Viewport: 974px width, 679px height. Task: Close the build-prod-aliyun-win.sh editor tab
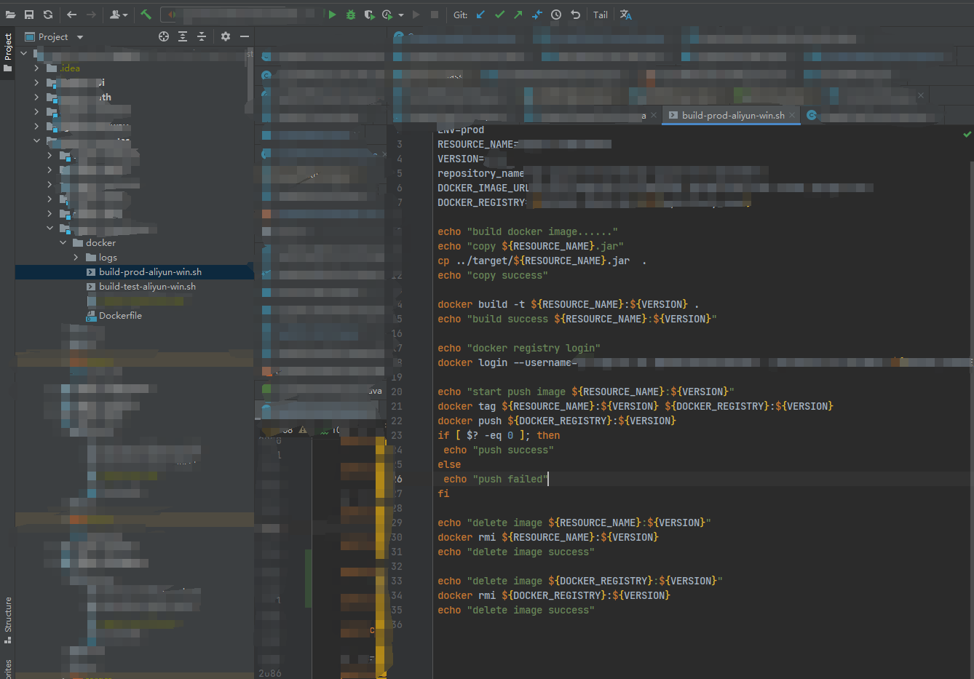[792, 115]
